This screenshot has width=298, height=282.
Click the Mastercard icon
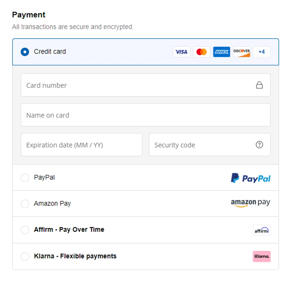coord(201,52)
